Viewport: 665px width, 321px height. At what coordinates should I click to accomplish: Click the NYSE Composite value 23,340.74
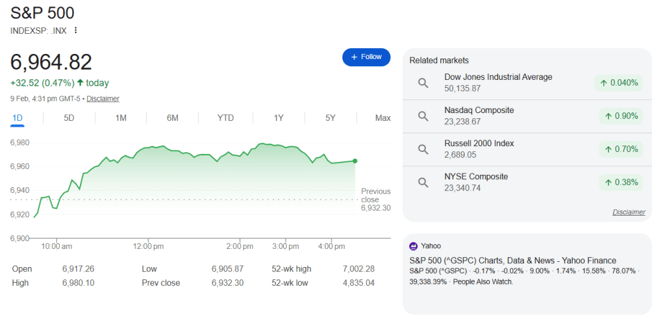click(462, 188)
